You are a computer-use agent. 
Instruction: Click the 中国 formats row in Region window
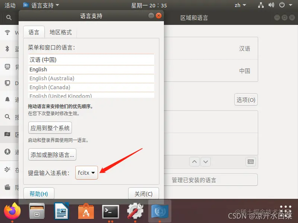coord(211,71)
